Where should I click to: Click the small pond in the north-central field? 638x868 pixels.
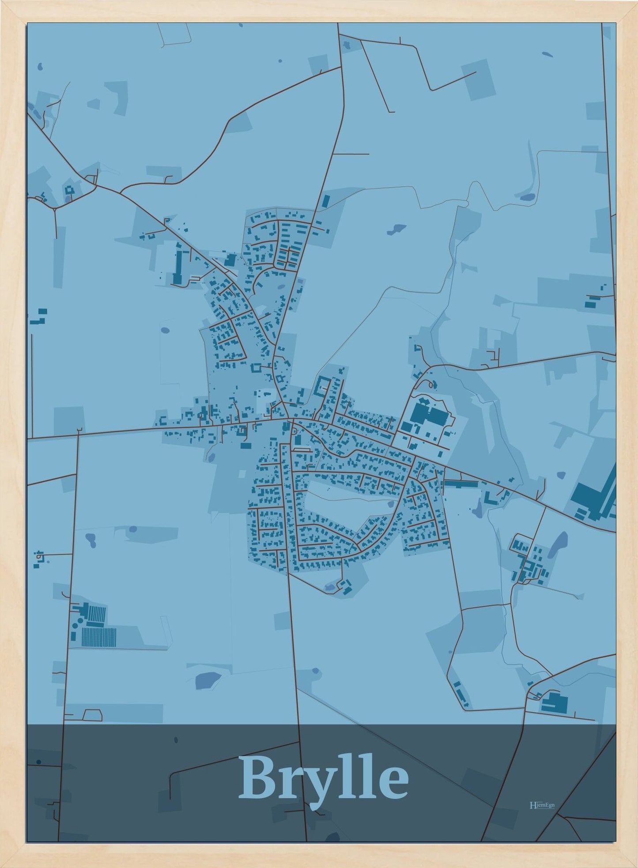[396, 229]
